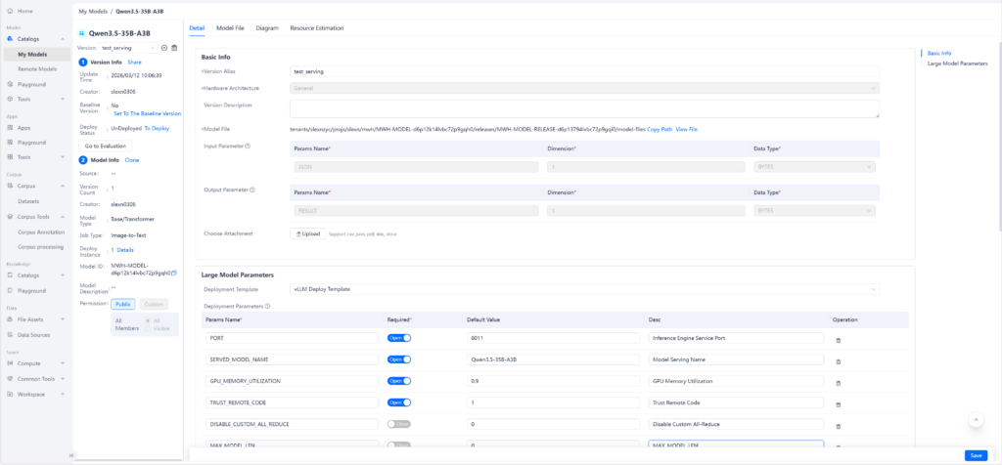Expand the Compute menu in sidebar
This screenshot has height=465, width=1002.
point(35,364)
